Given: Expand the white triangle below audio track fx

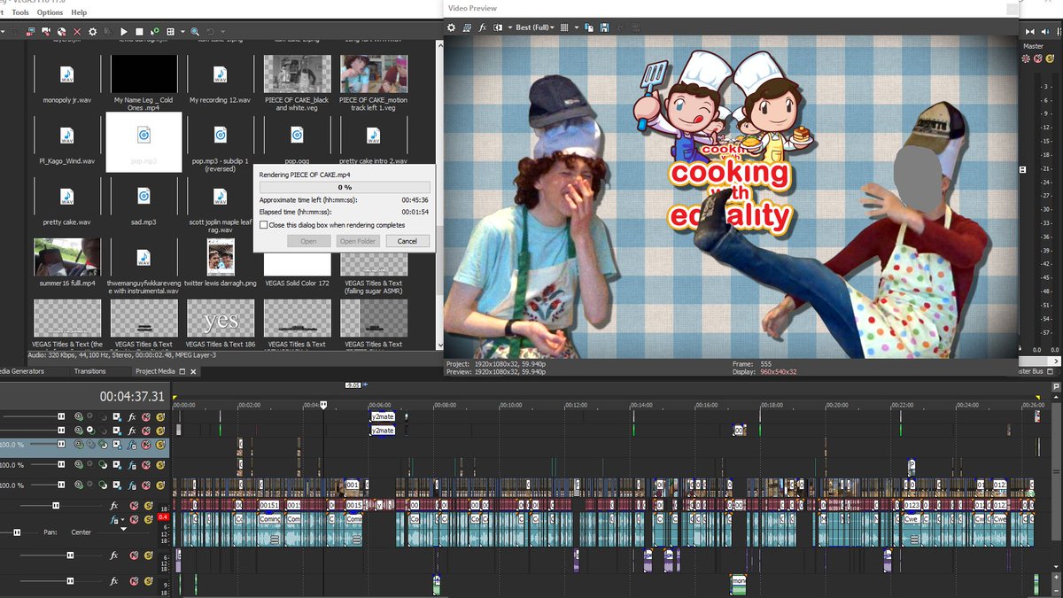Looking at the screenshot, I should coord(123,529).
